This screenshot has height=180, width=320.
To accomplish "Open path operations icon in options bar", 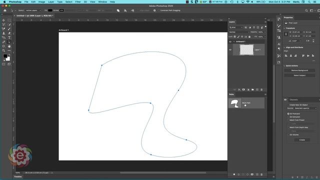I will click(118, 10).
